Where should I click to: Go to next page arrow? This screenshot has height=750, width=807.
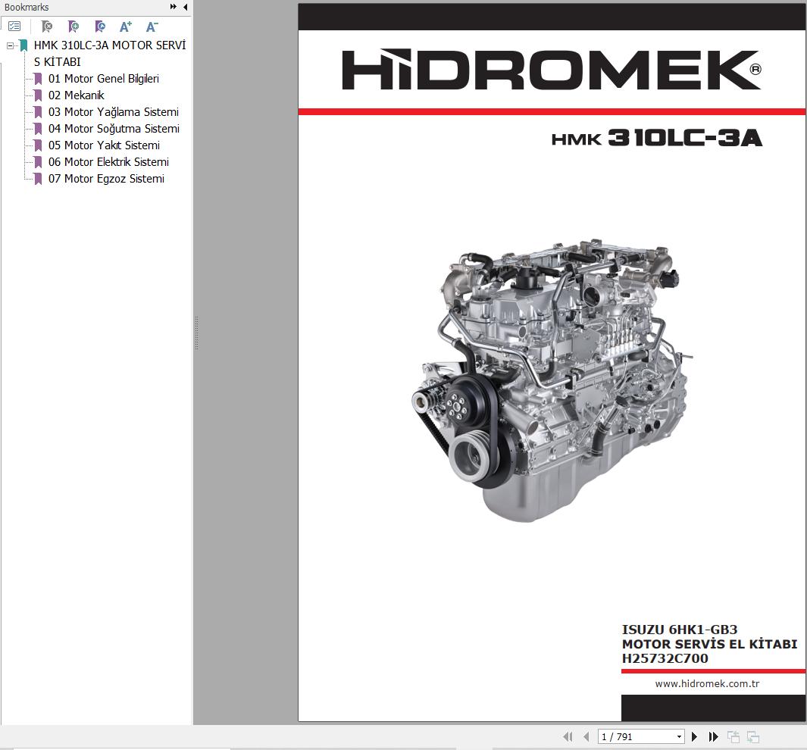[x=694, y=736]
